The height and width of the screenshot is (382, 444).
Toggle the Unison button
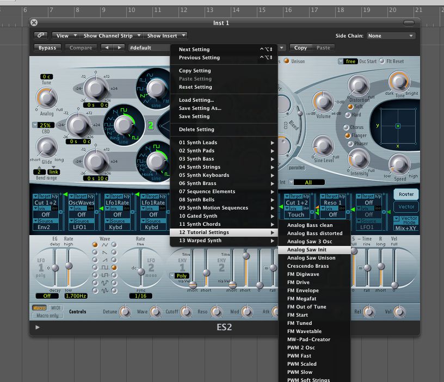pos(287,61)
